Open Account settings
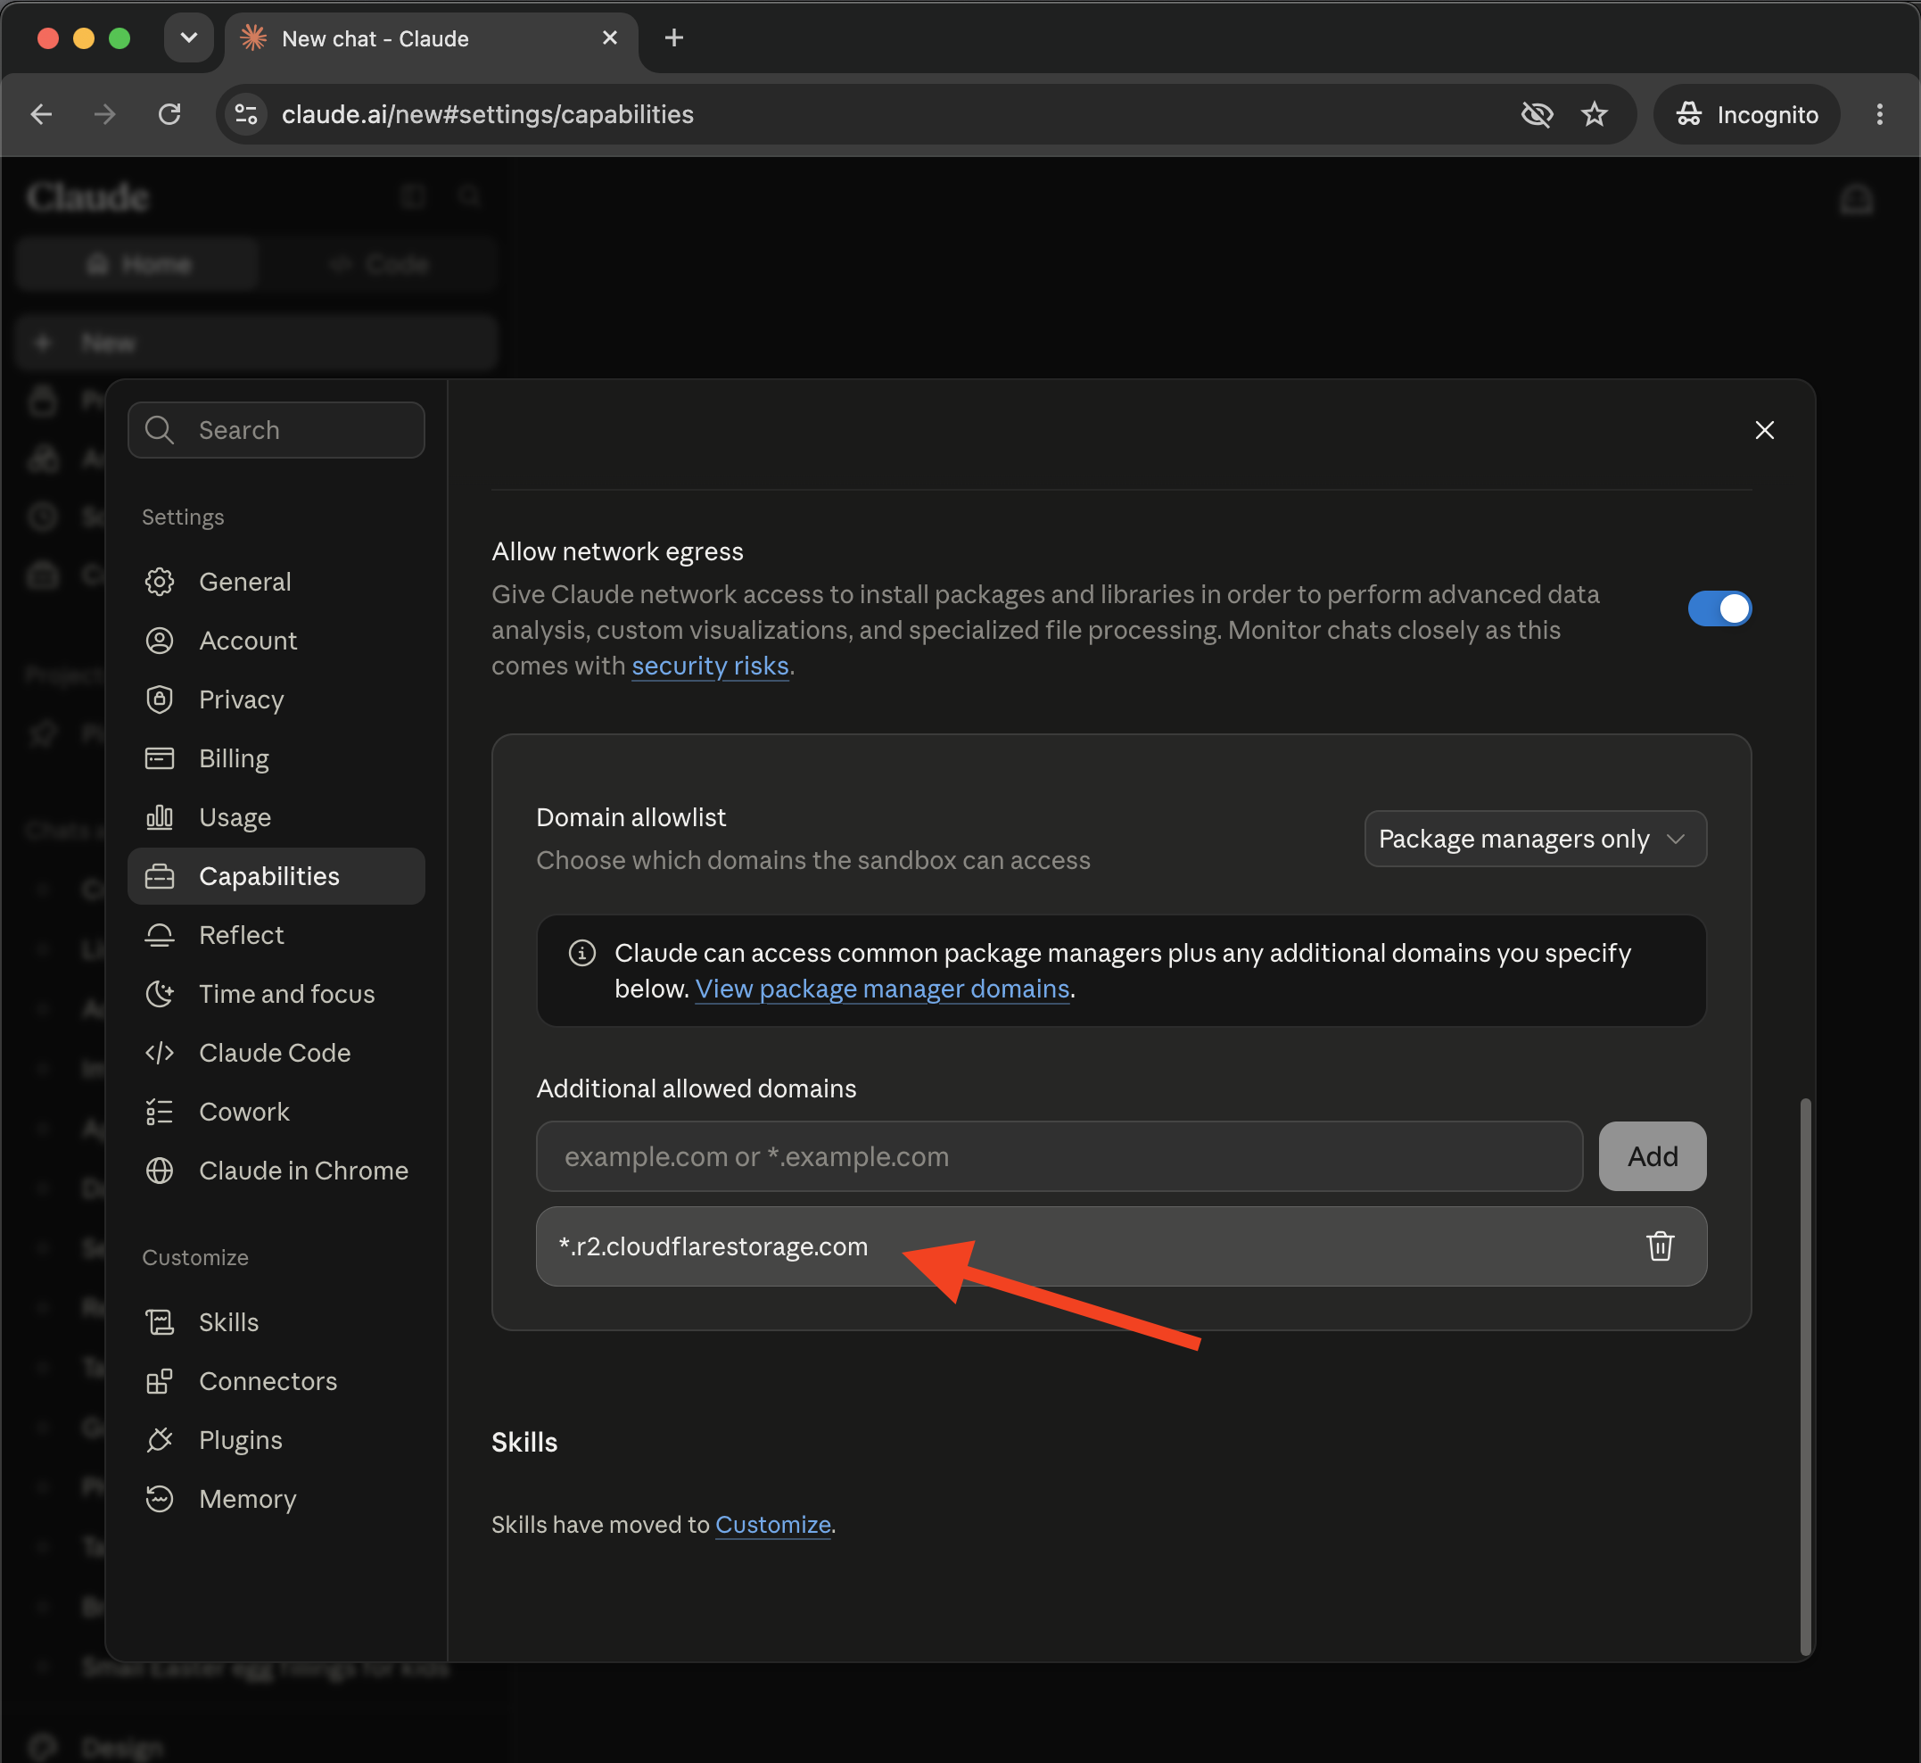 pos(276,640)
